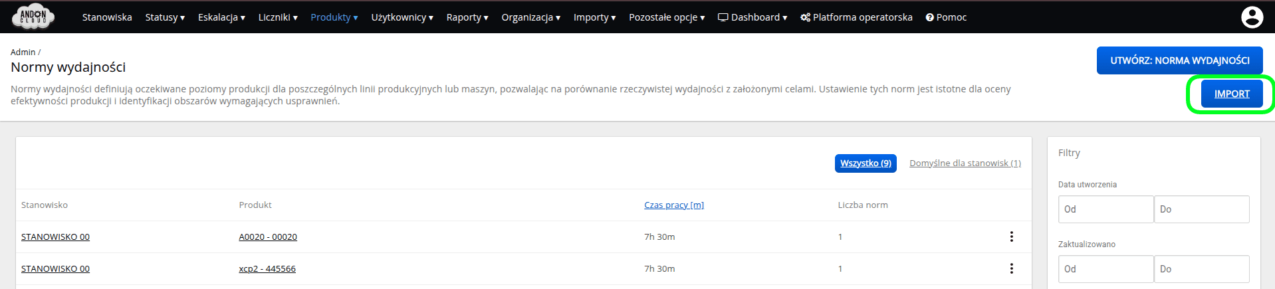Expand the Dashboard menu

click(753, 17)
